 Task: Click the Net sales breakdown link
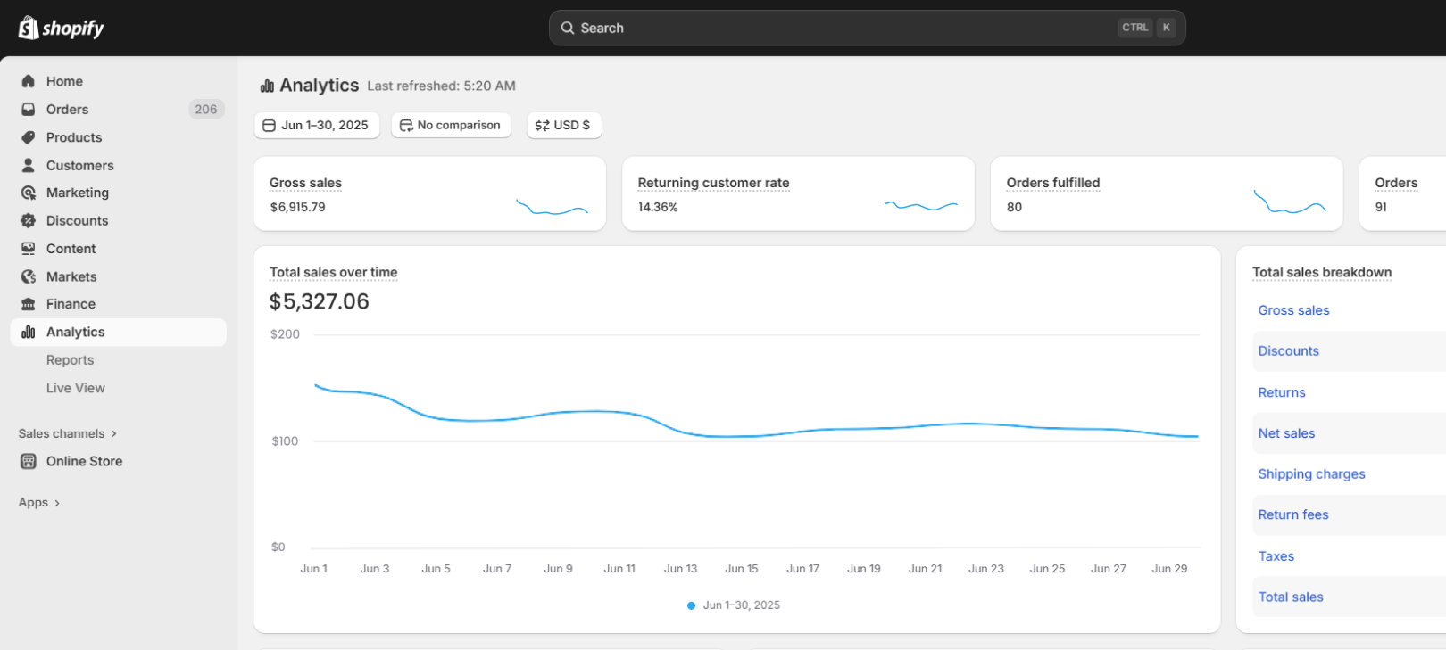1286,433
